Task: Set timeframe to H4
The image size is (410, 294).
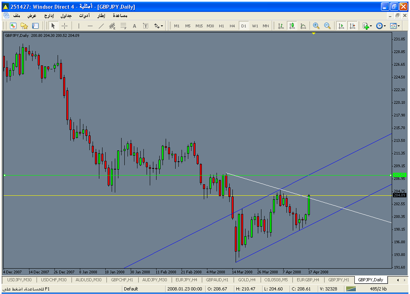Action: [232, 26]
